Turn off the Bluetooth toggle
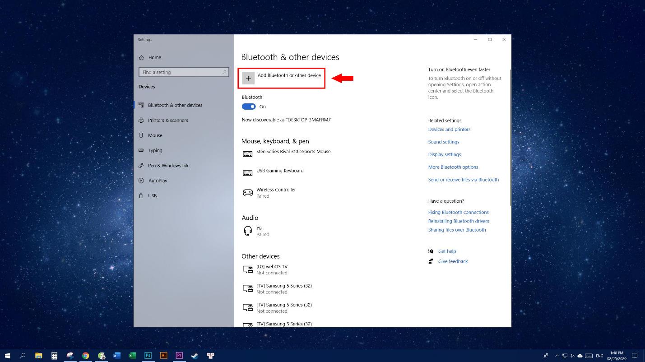Viewport: 645px width, 362px height. point(249,107)
